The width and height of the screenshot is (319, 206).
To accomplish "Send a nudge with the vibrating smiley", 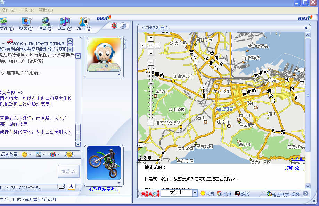I will click(69, 154).
